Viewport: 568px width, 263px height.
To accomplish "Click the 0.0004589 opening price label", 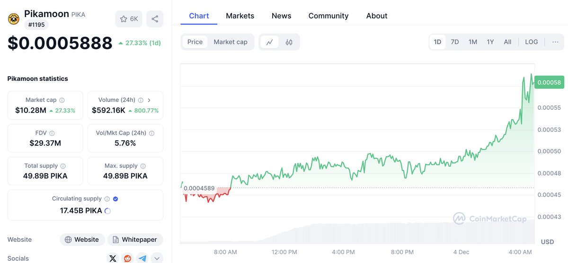I will pyautogui.click(x=199, y=188).
